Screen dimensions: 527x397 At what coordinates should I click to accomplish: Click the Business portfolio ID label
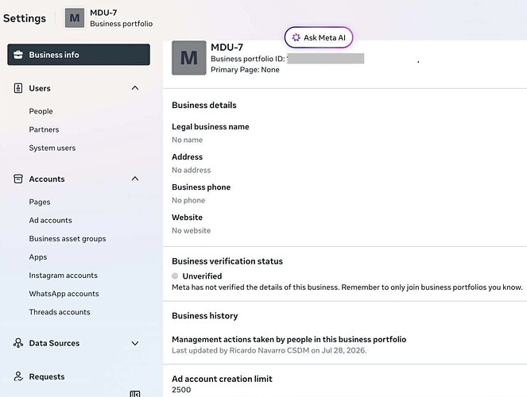tap(248, 59)
